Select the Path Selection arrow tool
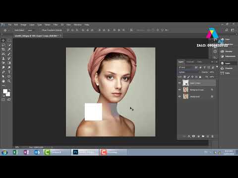238x178 pixels. pos(3,76)
